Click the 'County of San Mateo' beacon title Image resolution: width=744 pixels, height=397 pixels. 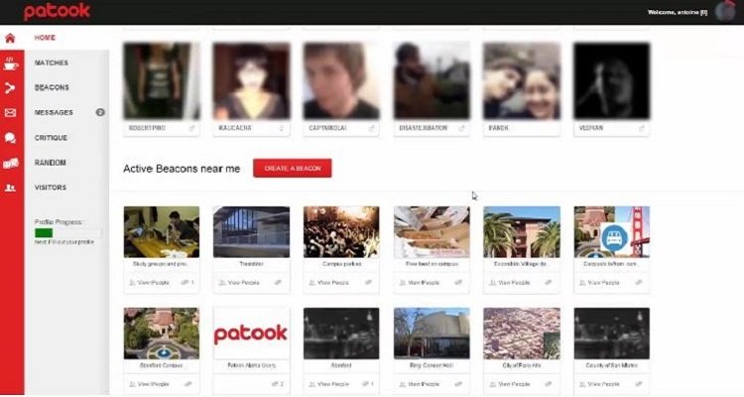click(612, 365)
